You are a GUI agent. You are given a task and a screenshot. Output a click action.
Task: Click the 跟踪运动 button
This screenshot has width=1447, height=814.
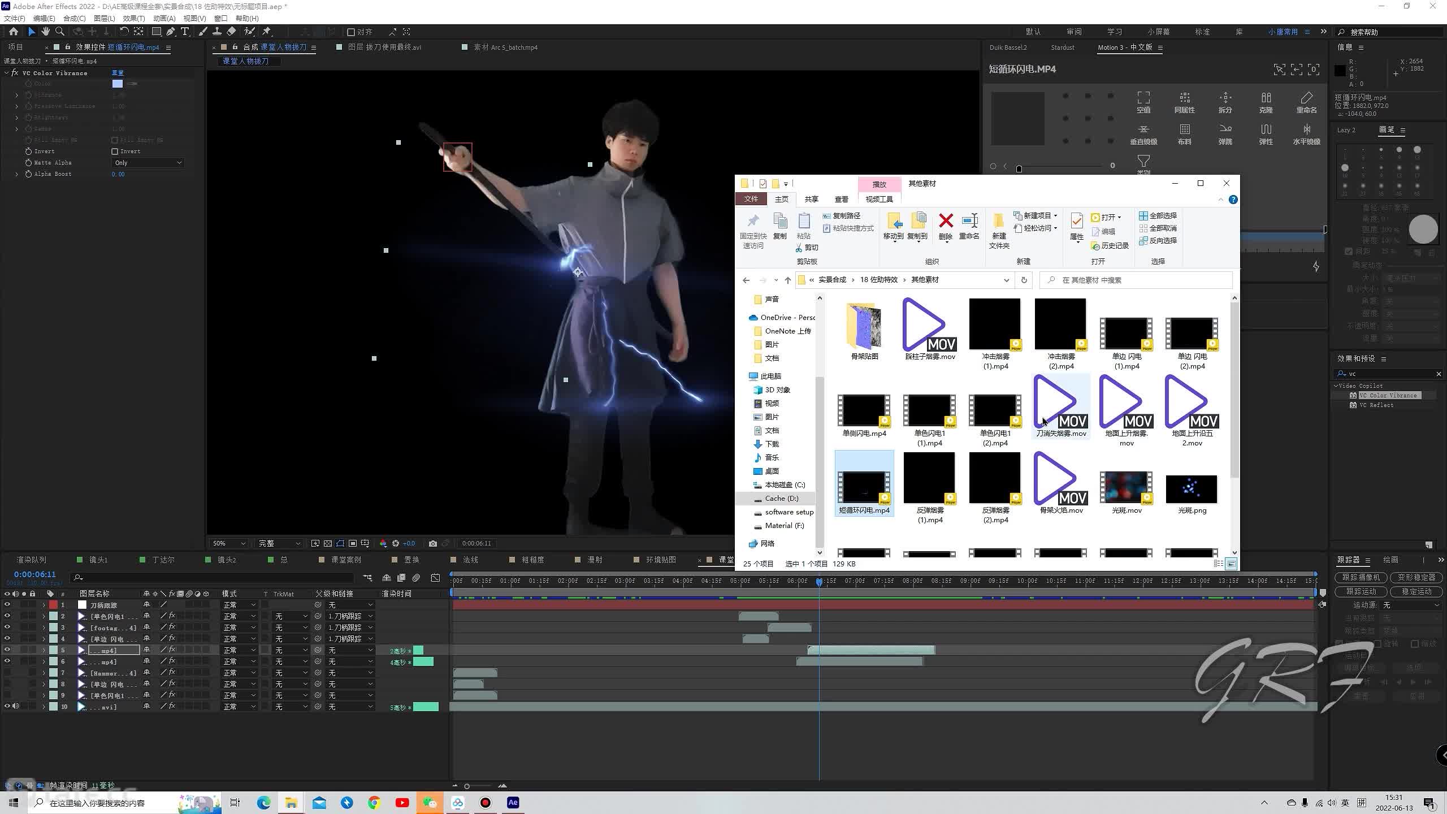1361,591
